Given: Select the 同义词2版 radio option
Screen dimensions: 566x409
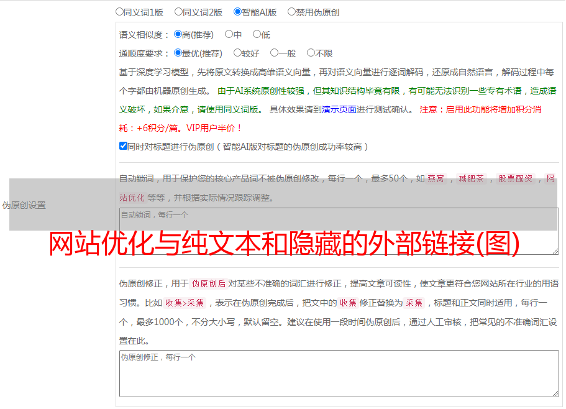Looking at the screenshot, I should [x=178, y=11].
